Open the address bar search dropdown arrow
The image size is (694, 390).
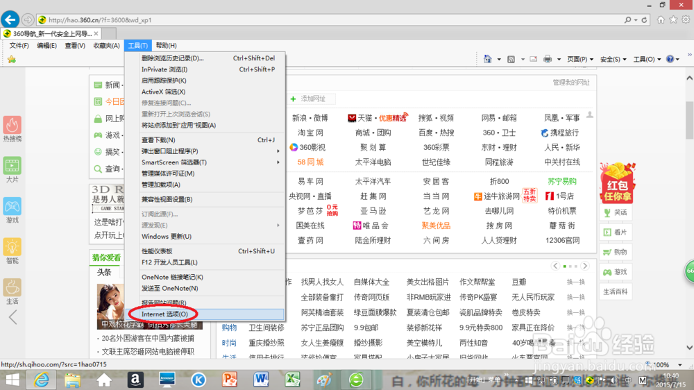click(x=636, y=20)
